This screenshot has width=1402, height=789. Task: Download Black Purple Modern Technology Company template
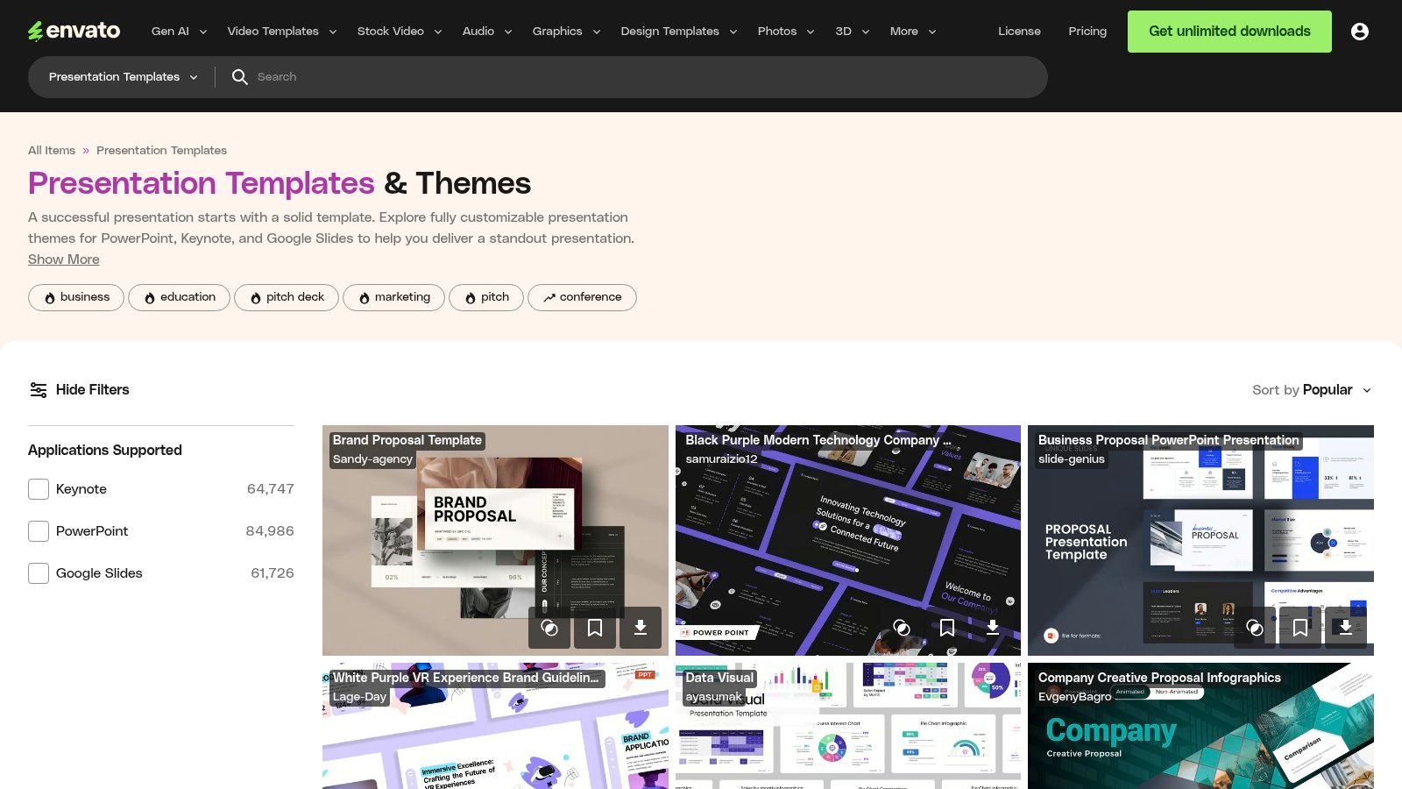click(x=993, y=628)
